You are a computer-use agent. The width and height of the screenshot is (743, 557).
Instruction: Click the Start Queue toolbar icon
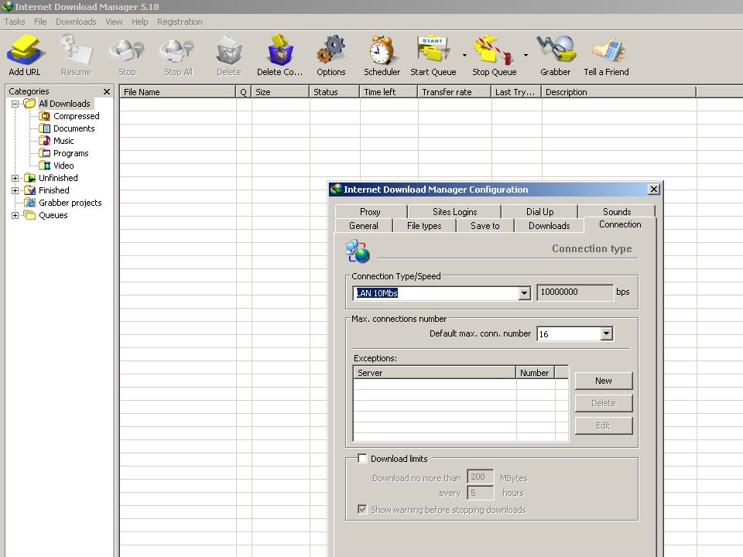point(433,49)
